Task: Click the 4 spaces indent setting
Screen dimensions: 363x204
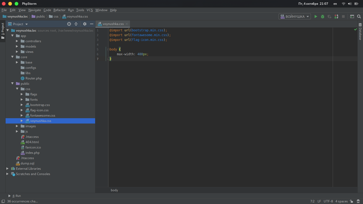Action: [x=341, y=201]
